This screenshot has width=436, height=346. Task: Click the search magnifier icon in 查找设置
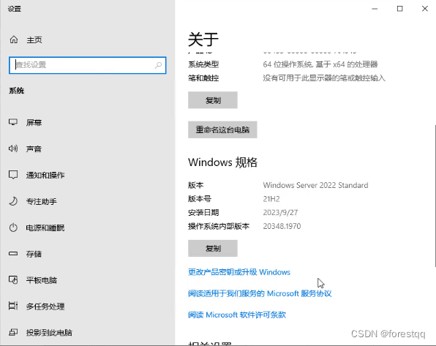158,65
